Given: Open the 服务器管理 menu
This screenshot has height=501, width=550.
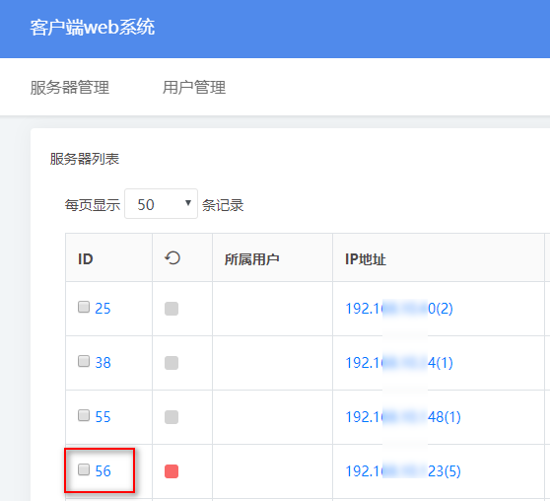Looking at the screenshot, I should pos(70,88).
